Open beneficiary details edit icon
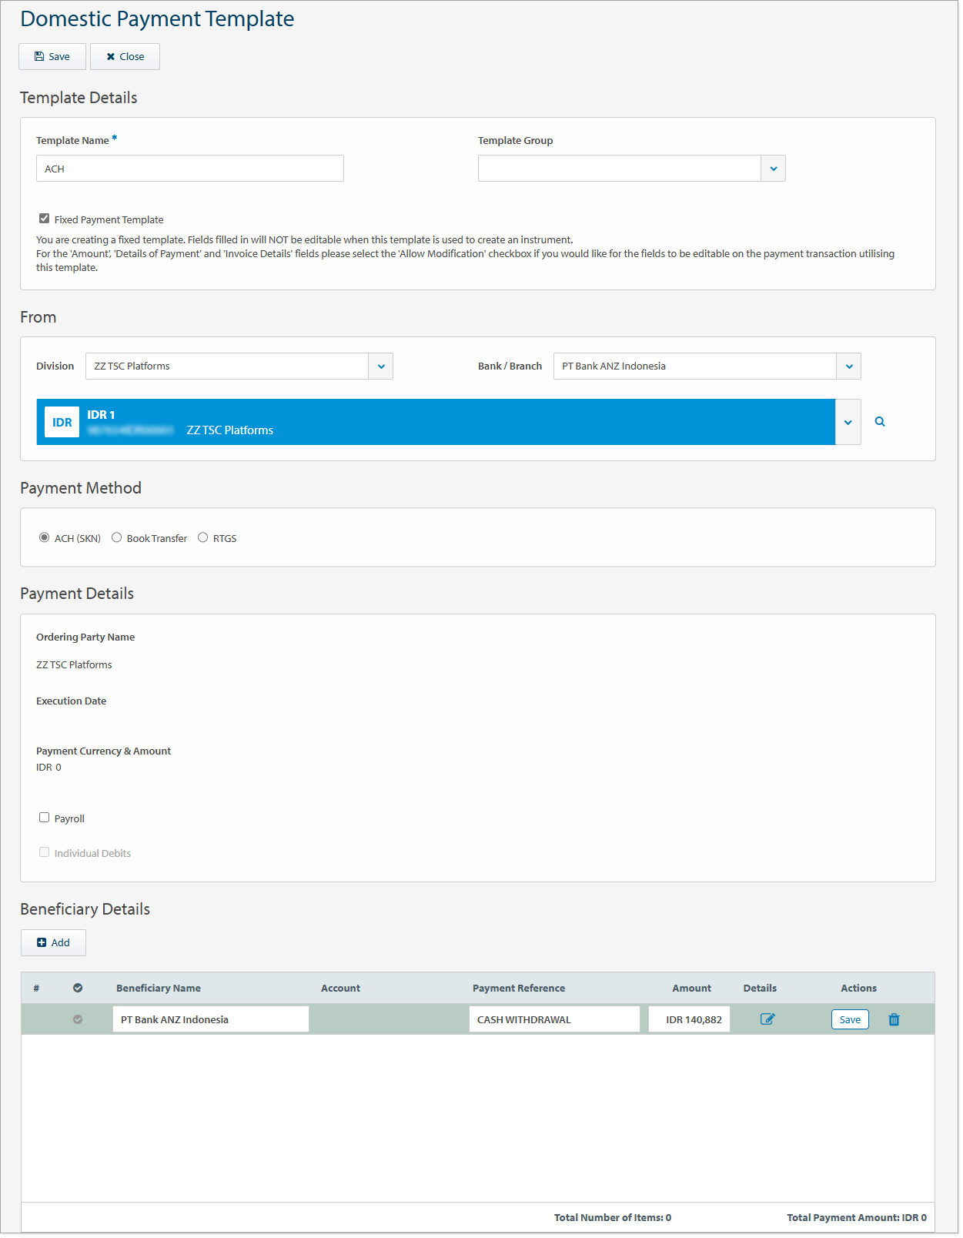The image size is (963, 1238). click(767, 1019)
